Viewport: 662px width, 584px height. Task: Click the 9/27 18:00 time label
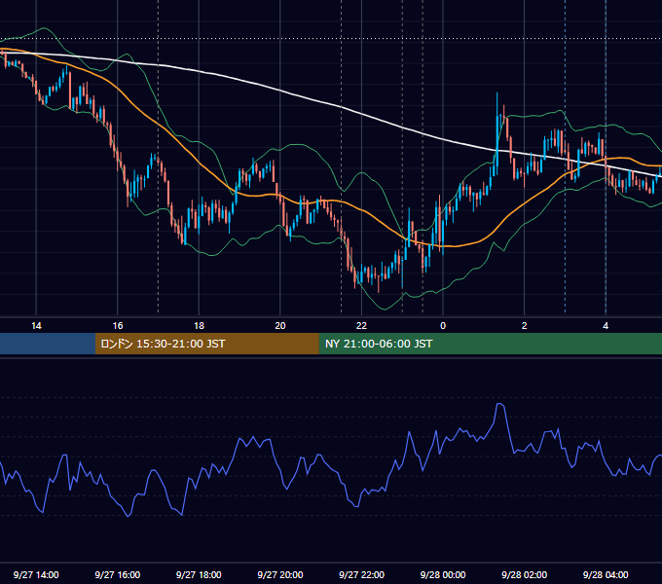click(x=199, y=574)
